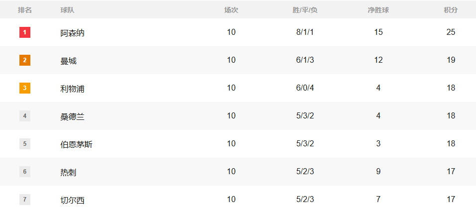Screen dimensions: 476x212
Task: Click the gray rank 4 badge
Action: [x=25, y=116]
